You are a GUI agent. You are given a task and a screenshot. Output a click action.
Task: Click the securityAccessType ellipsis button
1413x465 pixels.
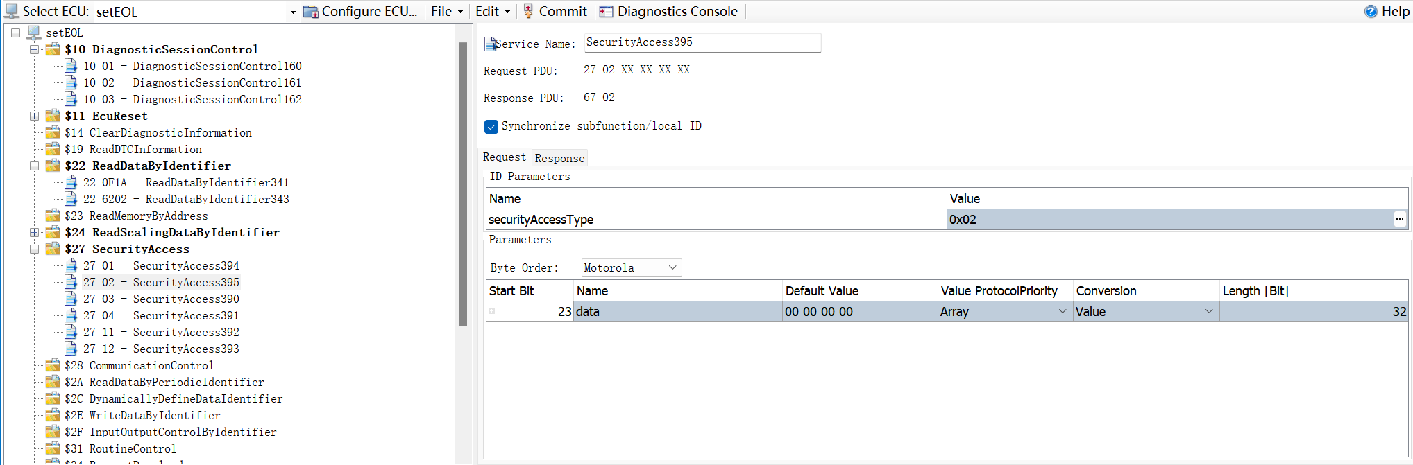(1400, 220)
